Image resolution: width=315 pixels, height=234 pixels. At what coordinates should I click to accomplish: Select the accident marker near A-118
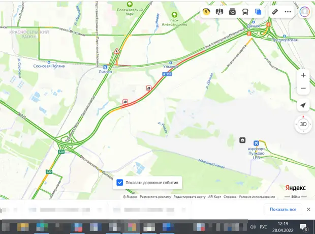click(149, 88)
